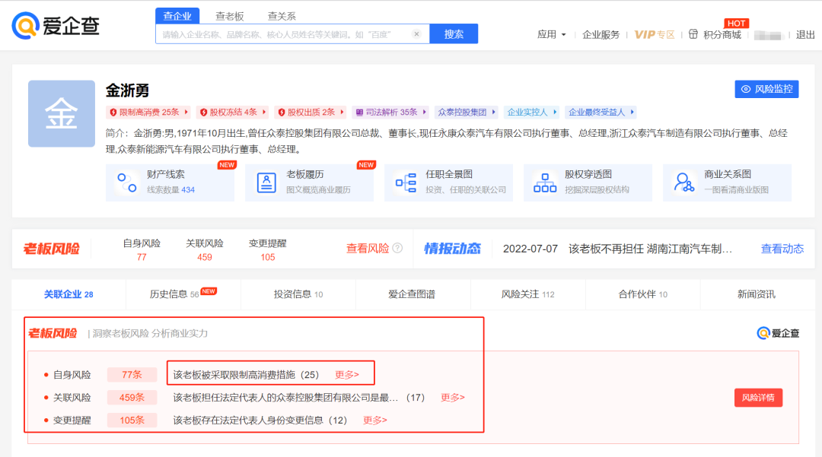
Task: Open 商业关系图 card icon
Action: coord(684,182)
